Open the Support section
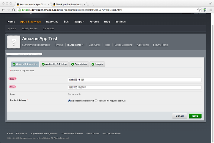This screenshot has height=143, width=214. [79, 22]
